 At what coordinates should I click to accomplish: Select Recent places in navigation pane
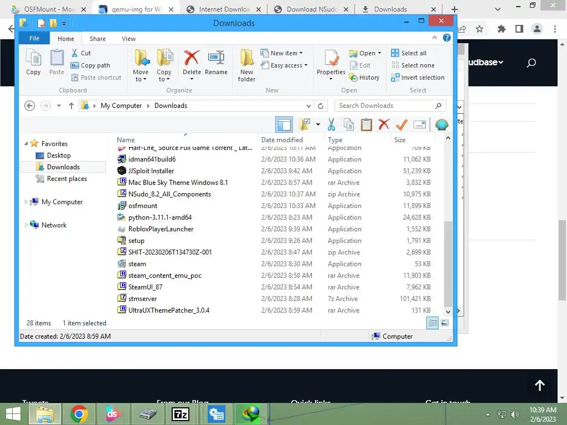point(66,179)
